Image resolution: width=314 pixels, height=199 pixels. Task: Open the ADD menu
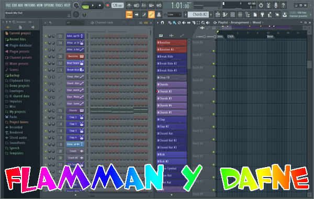(20, 5)
